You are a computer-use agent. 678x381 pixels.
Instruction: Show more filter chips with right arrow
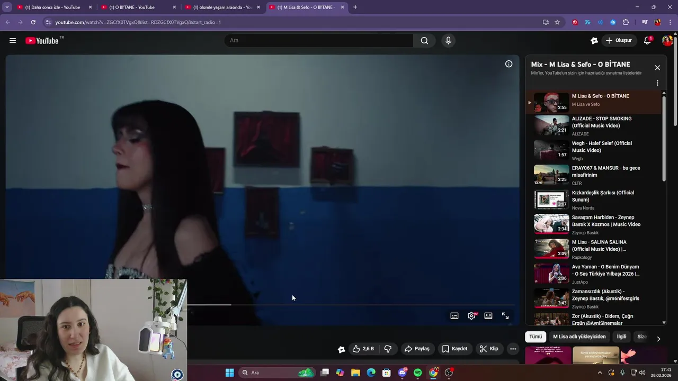tap(658, 339)
